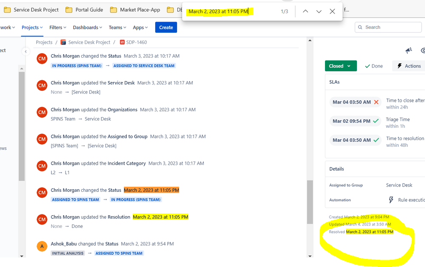Click the history scrollbar up arrow

click(310, 40)
